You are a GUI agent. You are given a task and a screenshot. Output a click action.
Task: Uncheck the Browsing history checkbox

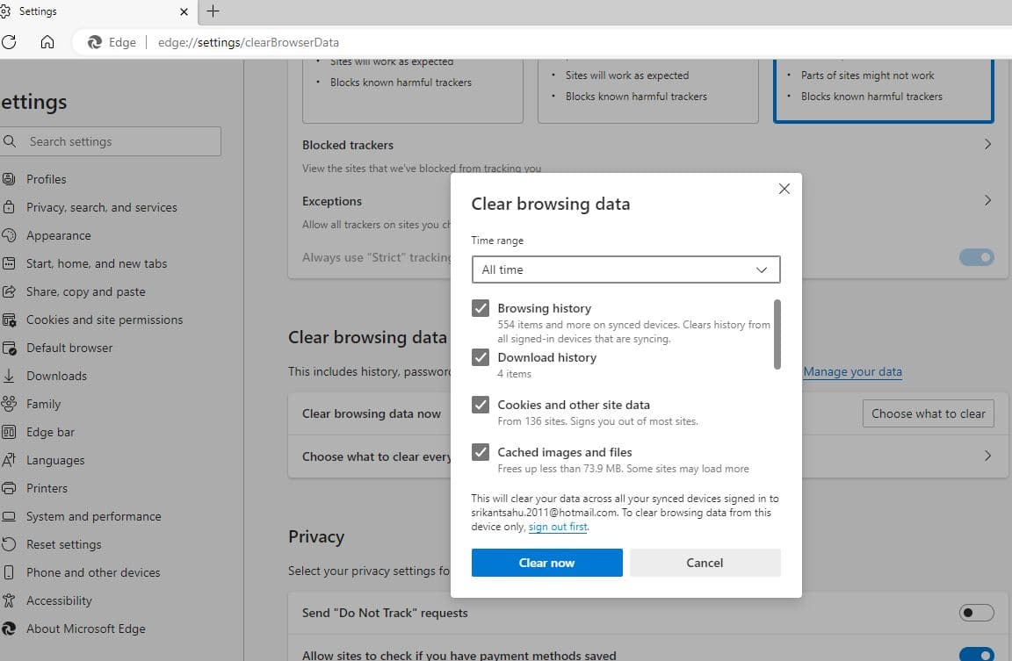pos(480,308)
